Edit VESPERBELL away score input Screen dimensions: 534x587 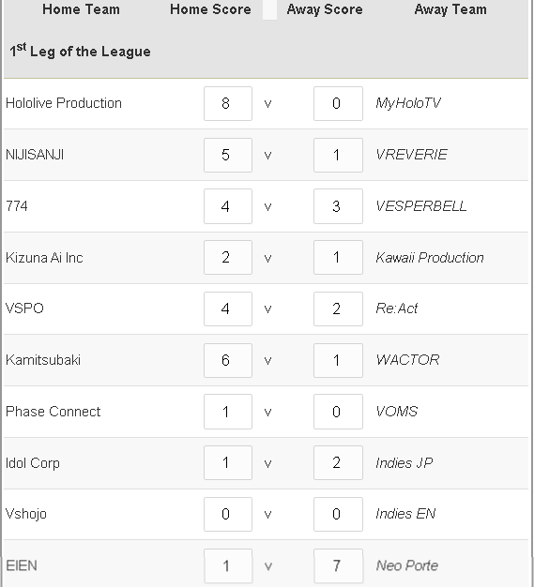tap(338, 206)
